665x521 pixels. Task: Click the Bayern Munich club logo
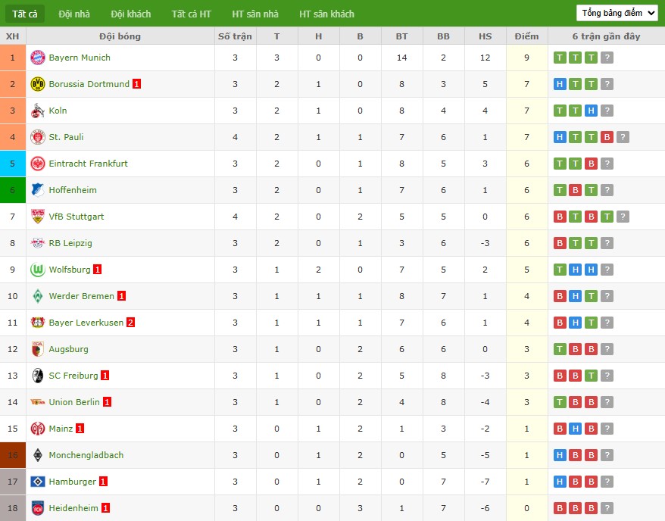click(37, 58)
